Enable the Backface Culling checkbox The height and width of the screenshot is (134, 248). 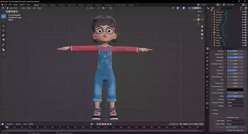(x=227, y=117)
